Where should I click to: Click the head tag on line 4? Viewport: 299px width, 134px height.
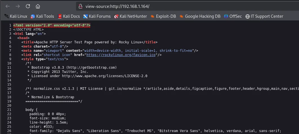point(23,38)
